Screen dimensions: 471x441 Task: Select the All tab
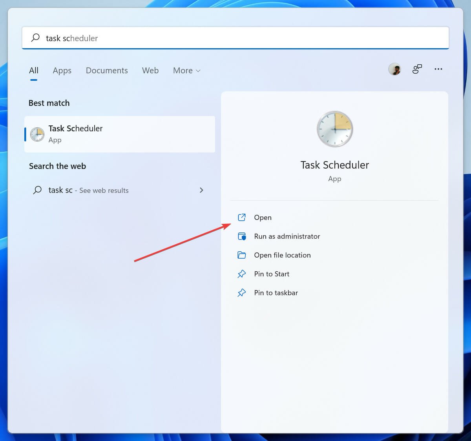[34, 71]
